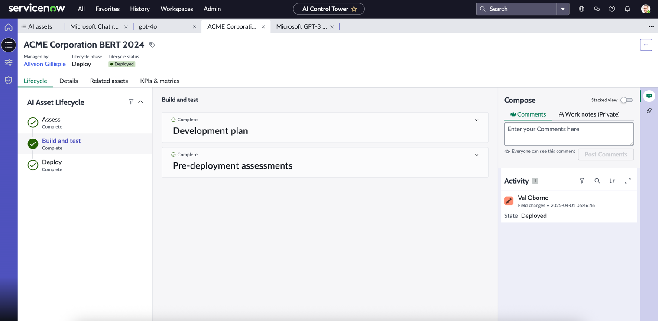Select the Details tab
Viewport: 658px width, 321px height.
[68, 81]
